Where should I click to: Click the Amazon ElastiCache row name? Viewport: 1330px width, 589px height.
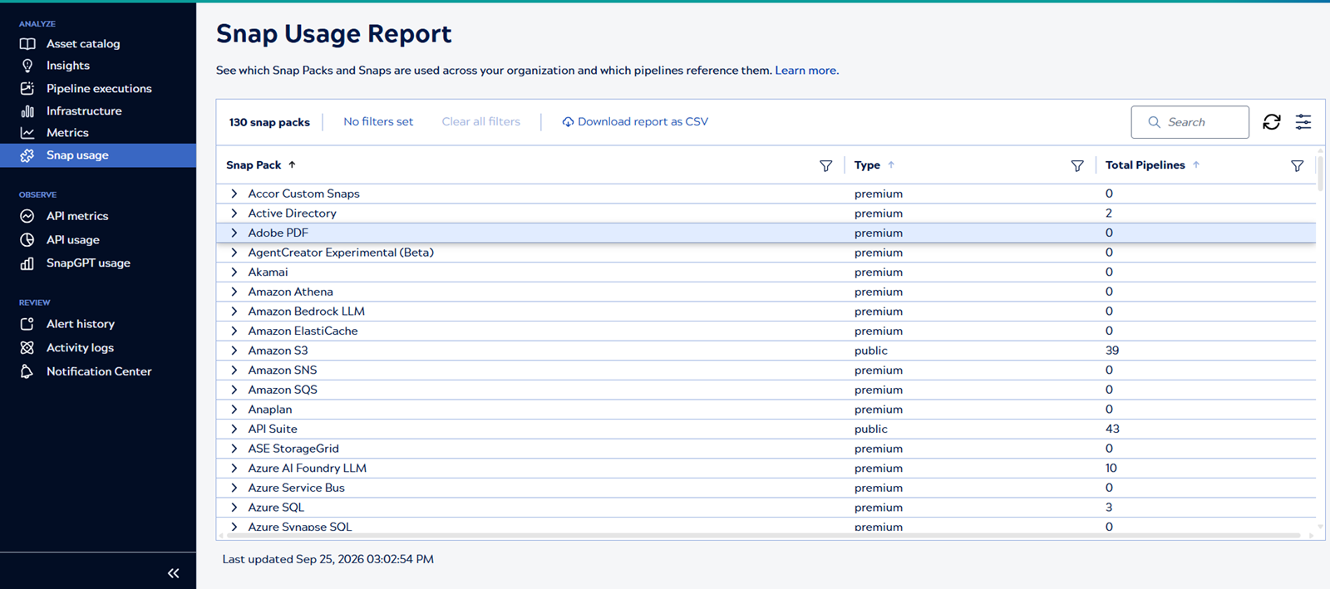tap(303, 331)
